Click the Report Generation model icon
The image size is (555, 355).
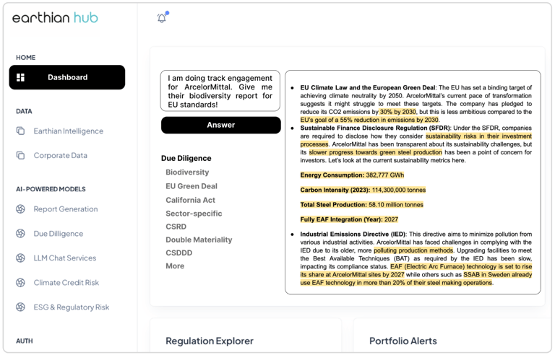pyautogui.click(x=20, y=209)
